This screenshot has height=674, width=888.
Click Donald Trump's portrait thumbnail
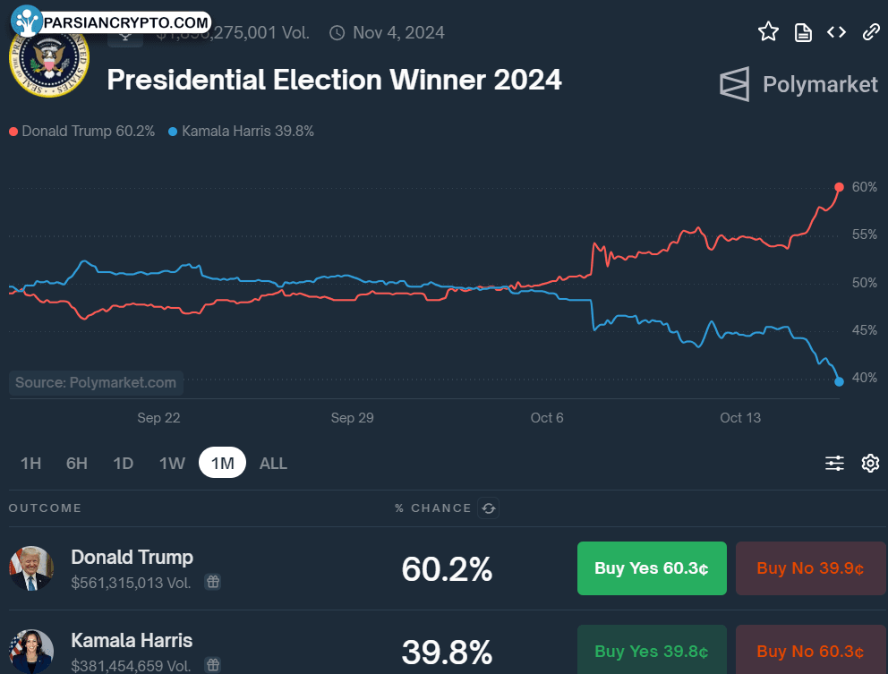31,568
